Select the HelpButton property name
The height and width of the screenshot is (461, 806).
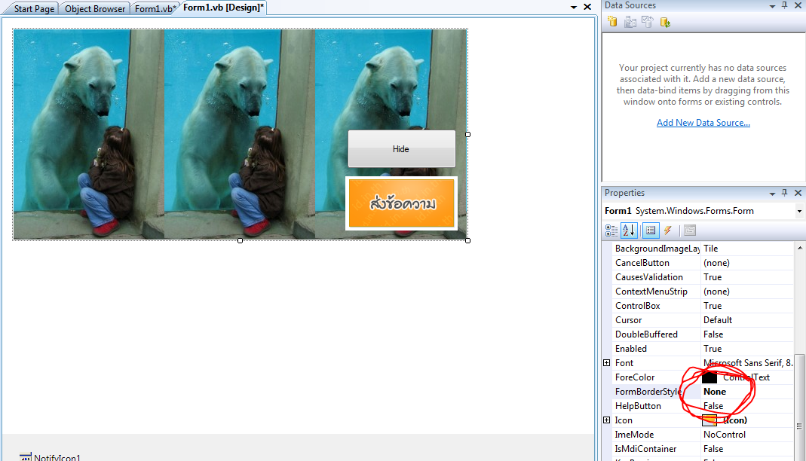(638, 406)
